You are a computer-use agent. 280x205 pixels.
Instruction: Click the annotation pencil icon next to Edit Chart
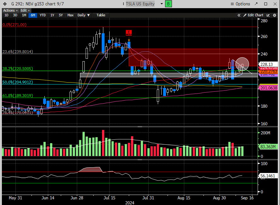click(268, 15)
